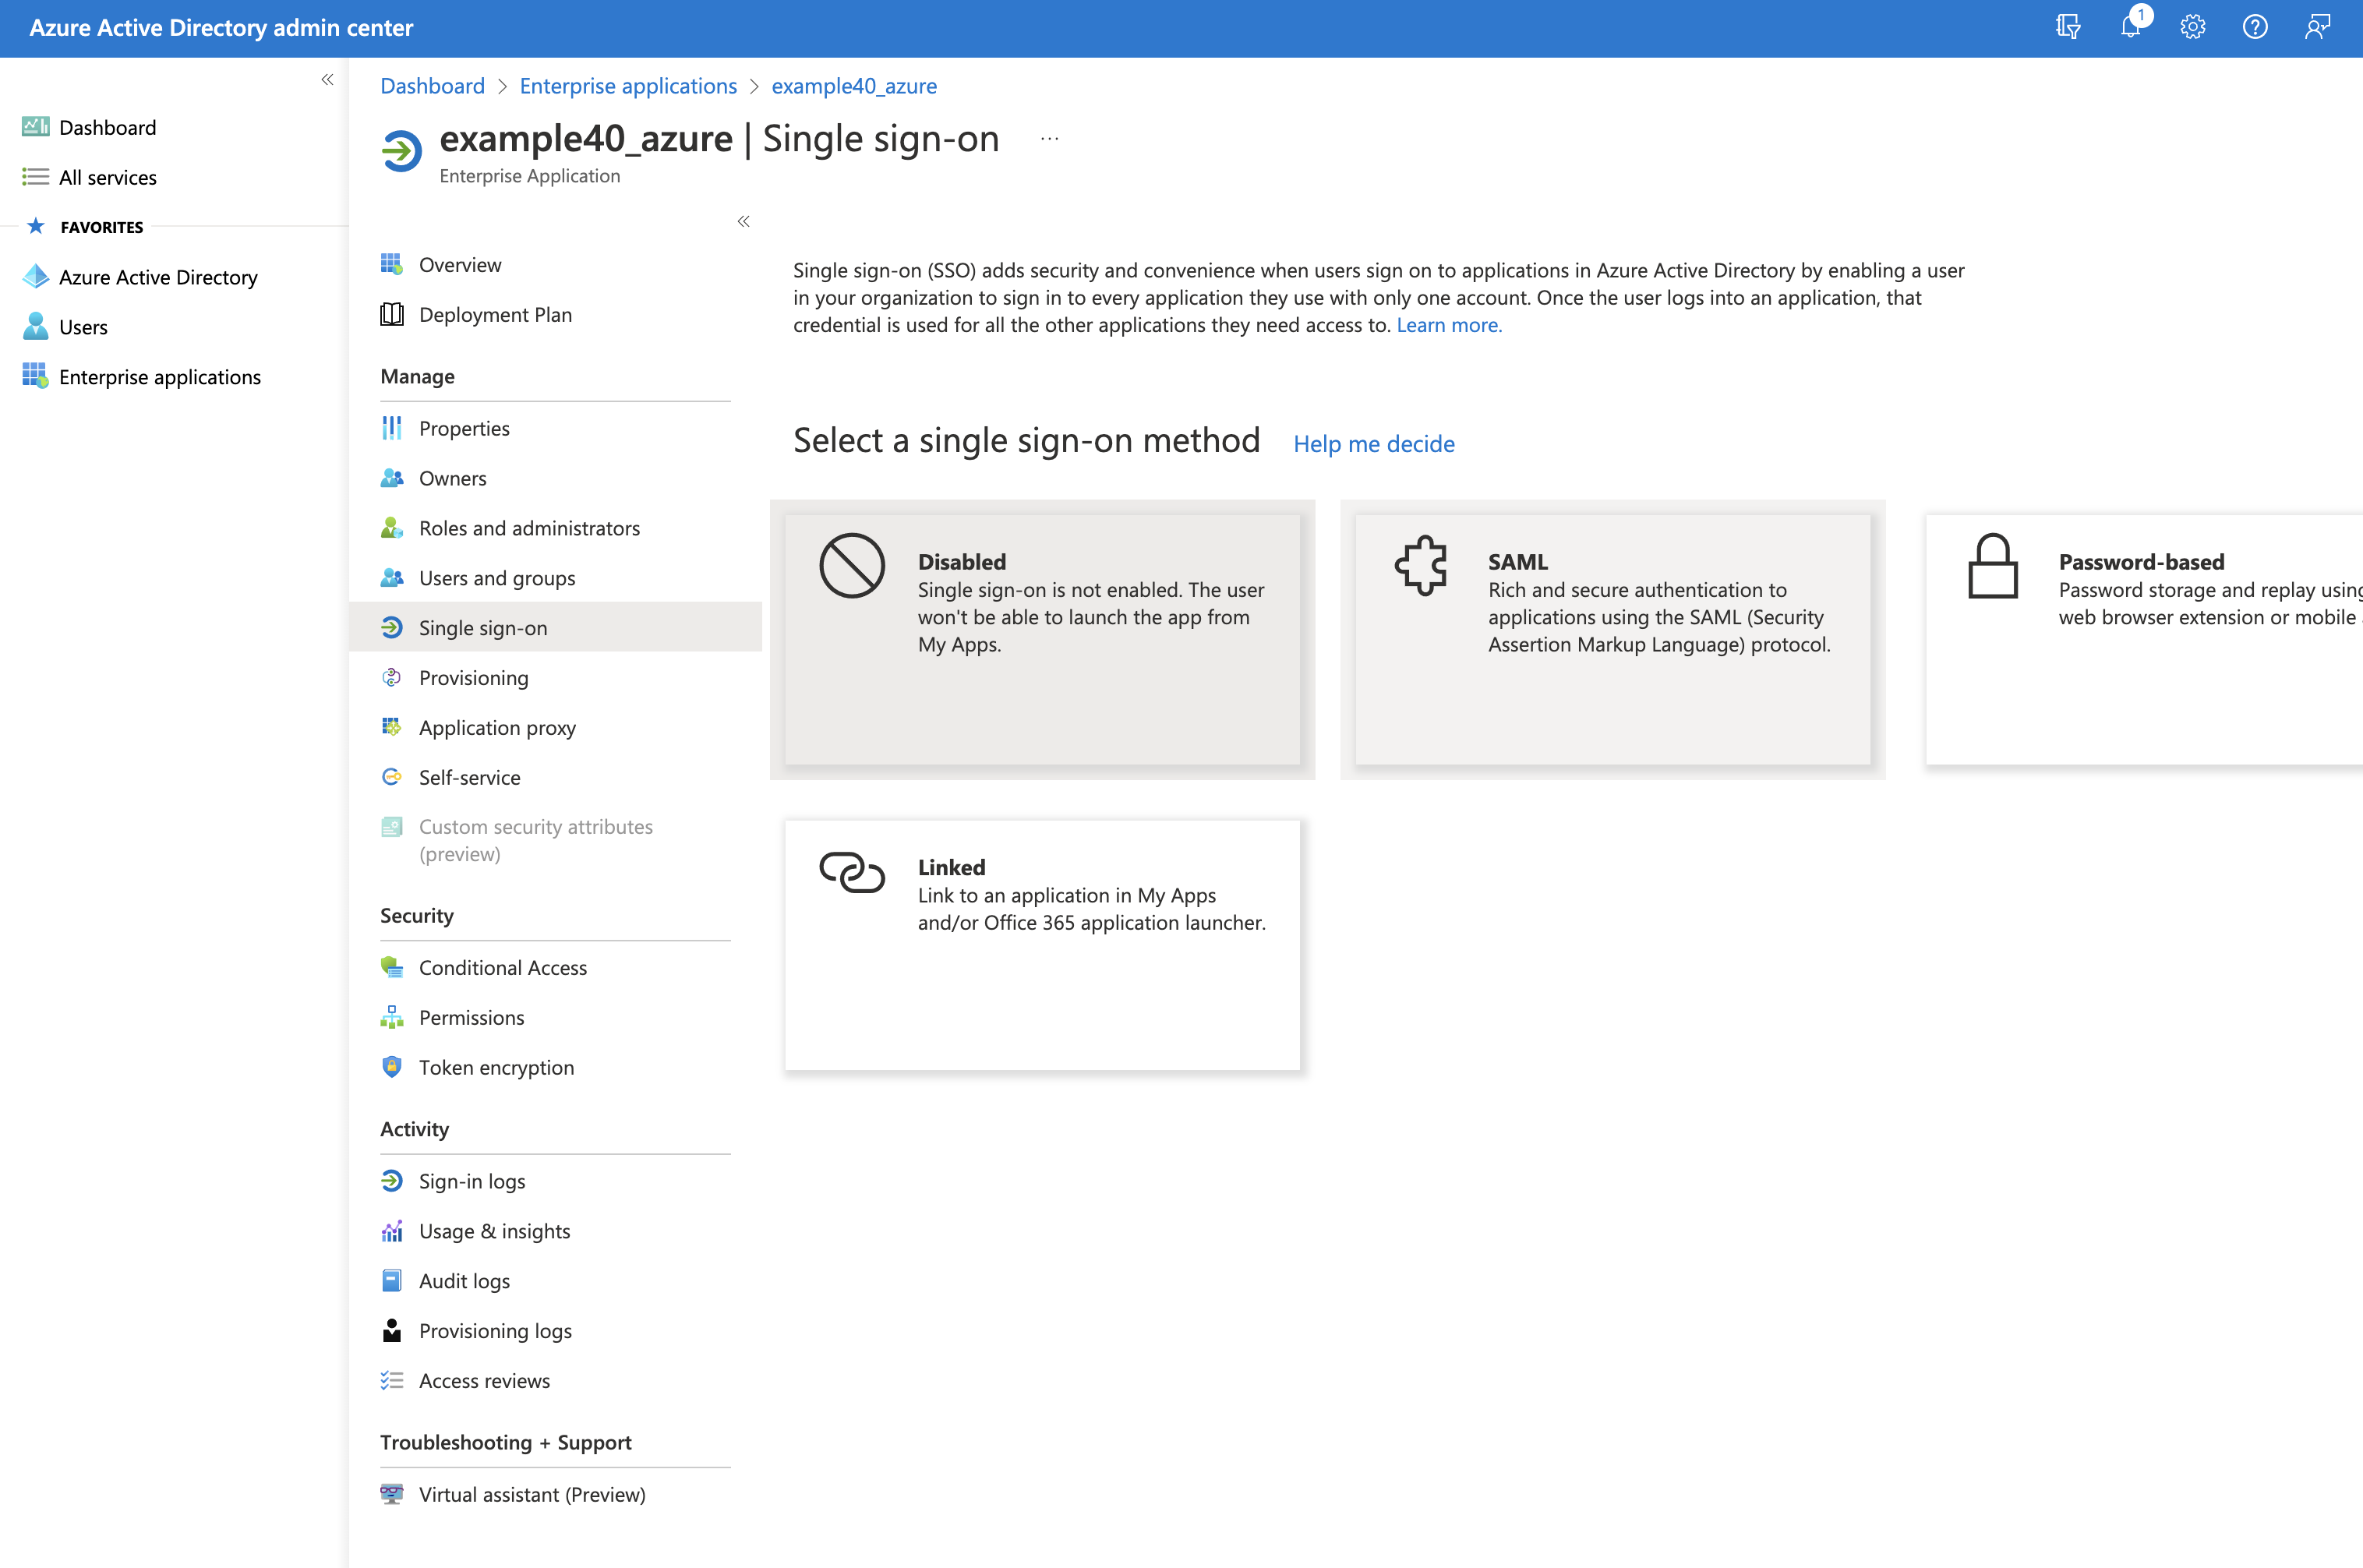The height and width of the screenshot is (1568, 2363).
Task: Open the portal settings gear icon
Action: click(x=2192, y=27)
